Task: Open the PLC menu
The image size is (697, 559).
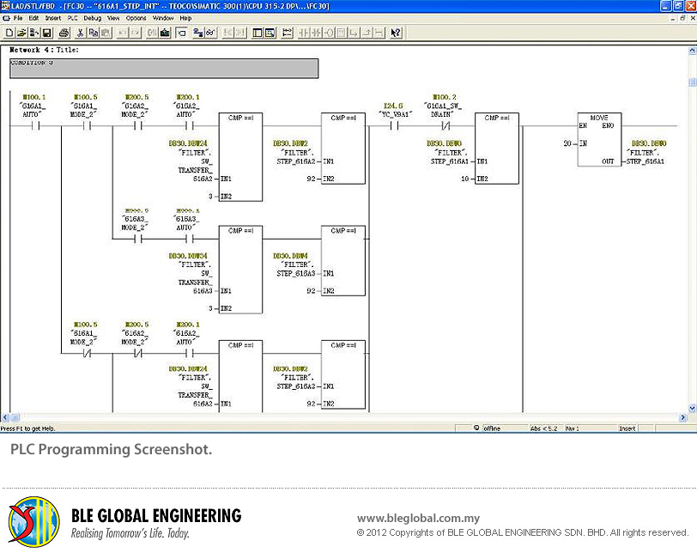Action: point(71,18)
